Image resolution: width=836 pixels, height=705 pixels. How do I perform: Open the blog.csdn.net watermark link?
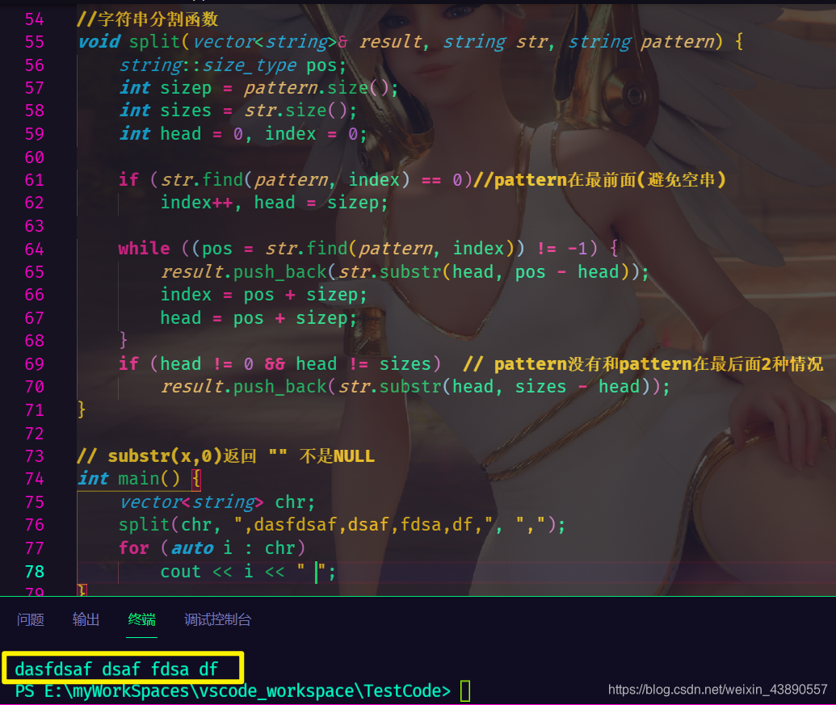click(717, 690)
